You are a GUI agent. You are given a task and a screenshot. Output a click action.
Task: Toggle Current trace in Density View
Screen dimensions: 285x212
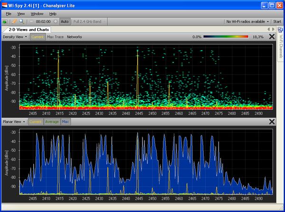pyautogui.click(x=38, y=37)
